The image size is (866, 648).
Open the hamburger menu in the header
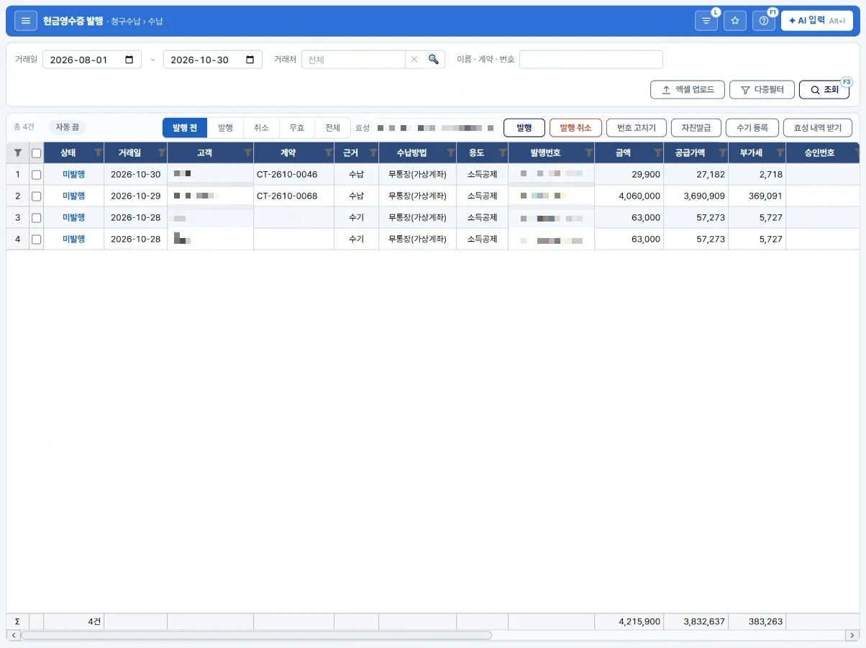tap(26, 21)
